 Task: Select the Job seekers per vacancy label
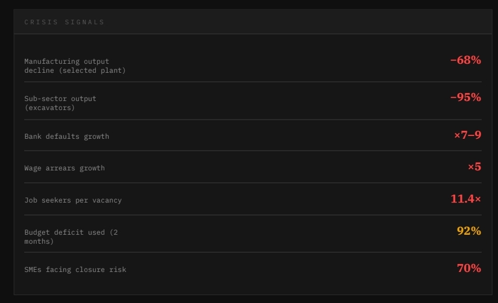point(73,200)
